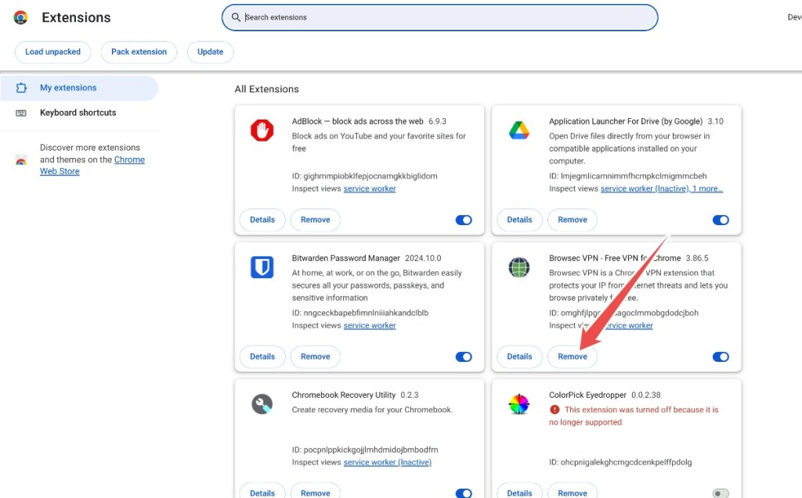This screenshot has width=802, height=498.
Task: Open Details for Application Launcher For Drive
Action: pyautogui.click(x=520, y=220)
